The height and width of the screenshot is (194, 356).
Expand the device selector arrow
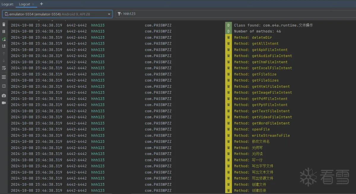109,14
